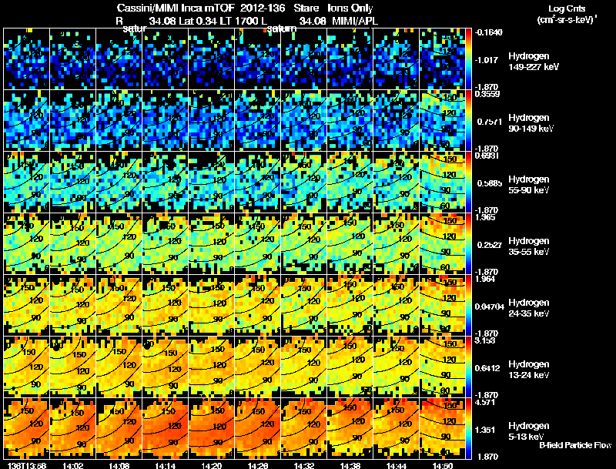Click the '14:44' time axis label
Image resolution: width=616 pixels, height=469 pixels.
(x=397, y=465)
